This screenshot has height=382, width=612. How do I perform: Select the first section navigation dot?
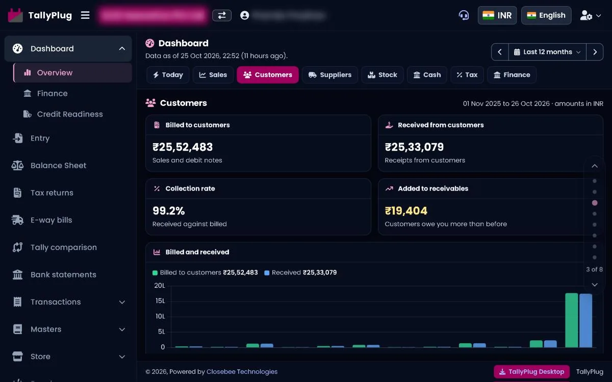coord(595,181)
